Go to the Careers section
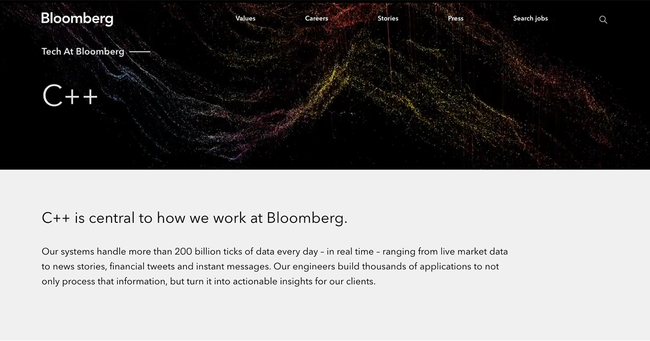 316,18
